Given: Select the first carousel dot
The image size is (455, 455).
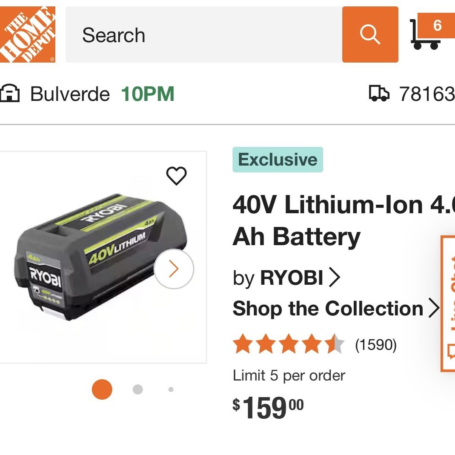Looking at the screenshot, I should pos(102,389).
